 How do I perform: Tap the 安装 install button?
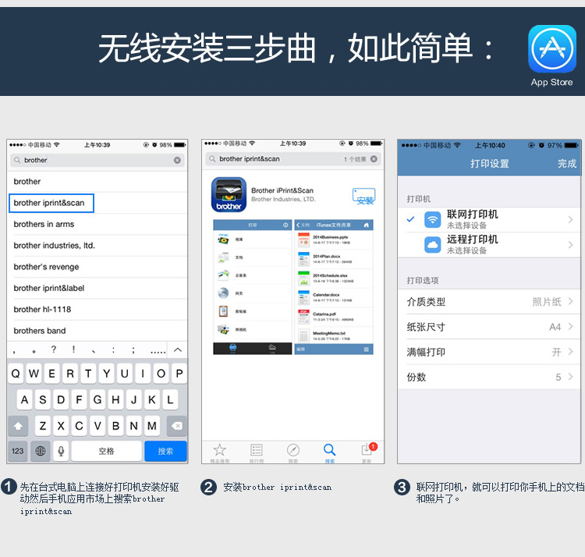pos(363,197)
